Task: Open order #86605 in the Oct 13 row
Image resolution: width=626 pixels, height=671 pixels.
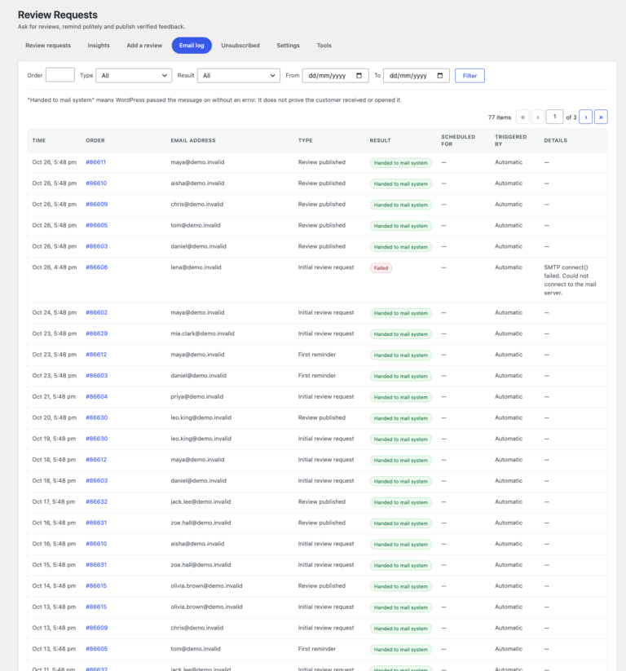Action: 97,649
